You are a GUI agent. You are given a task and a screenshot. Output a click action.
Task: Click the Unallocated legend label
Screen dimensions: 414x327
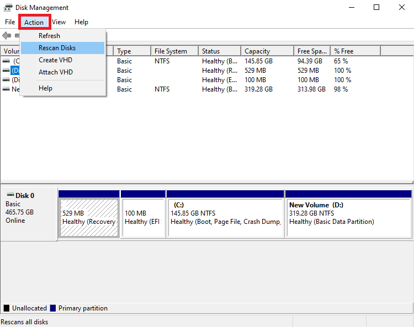tap(29, 308)
